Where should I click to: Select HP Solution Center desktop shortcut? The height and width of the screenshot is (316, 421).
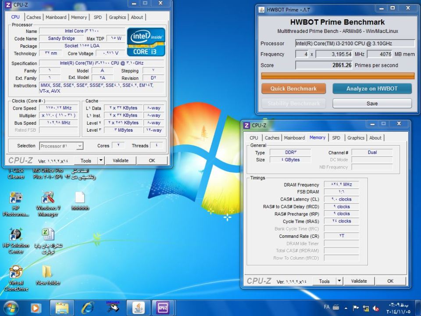(x=16, y=241)
